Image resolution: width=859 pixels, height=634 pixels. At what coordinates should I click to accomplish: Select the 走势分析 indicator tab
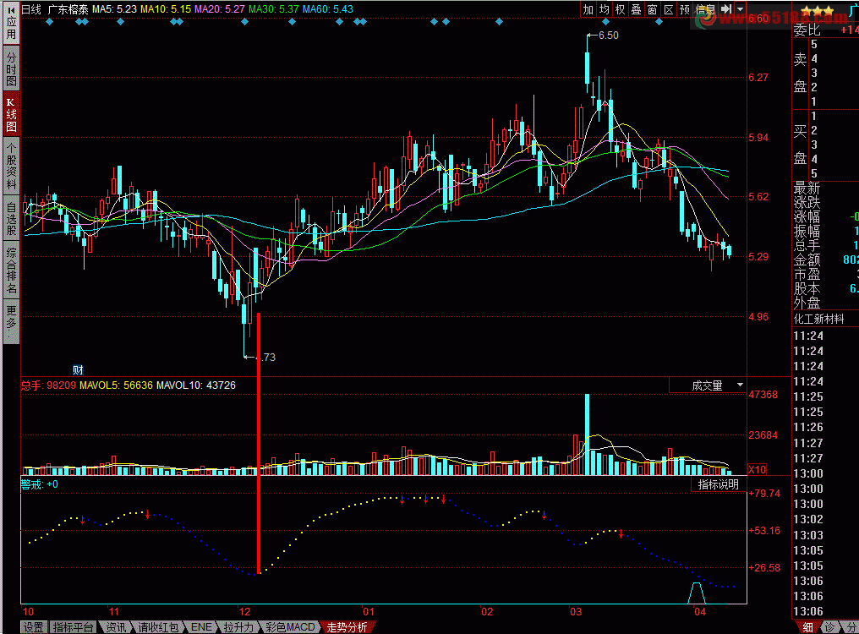pos(347,627)
